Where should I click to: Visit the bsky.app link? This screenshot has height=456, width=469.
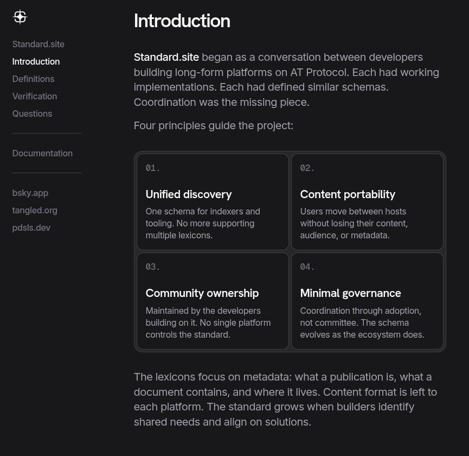tap(30, 193)
